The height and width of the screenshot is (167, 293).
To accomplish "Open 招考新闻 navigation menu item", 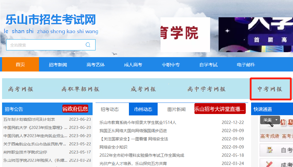I will click(58, 64).
